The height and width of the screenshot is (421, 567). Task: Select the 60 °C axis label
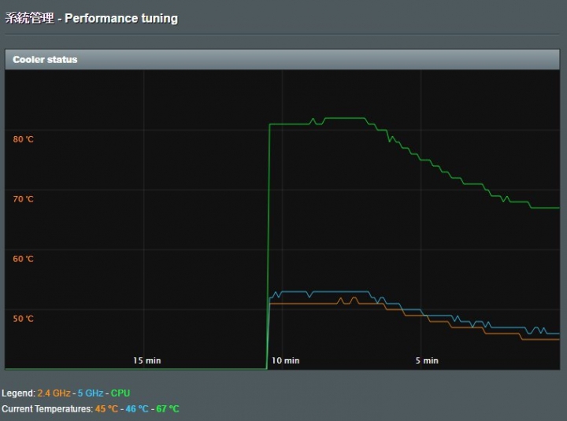(23, 259)
